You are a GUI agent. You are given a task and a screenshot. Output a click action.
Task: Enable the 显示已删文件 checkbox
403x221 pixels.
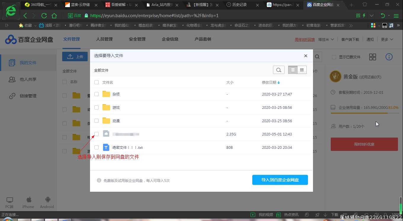pos(334,57)
